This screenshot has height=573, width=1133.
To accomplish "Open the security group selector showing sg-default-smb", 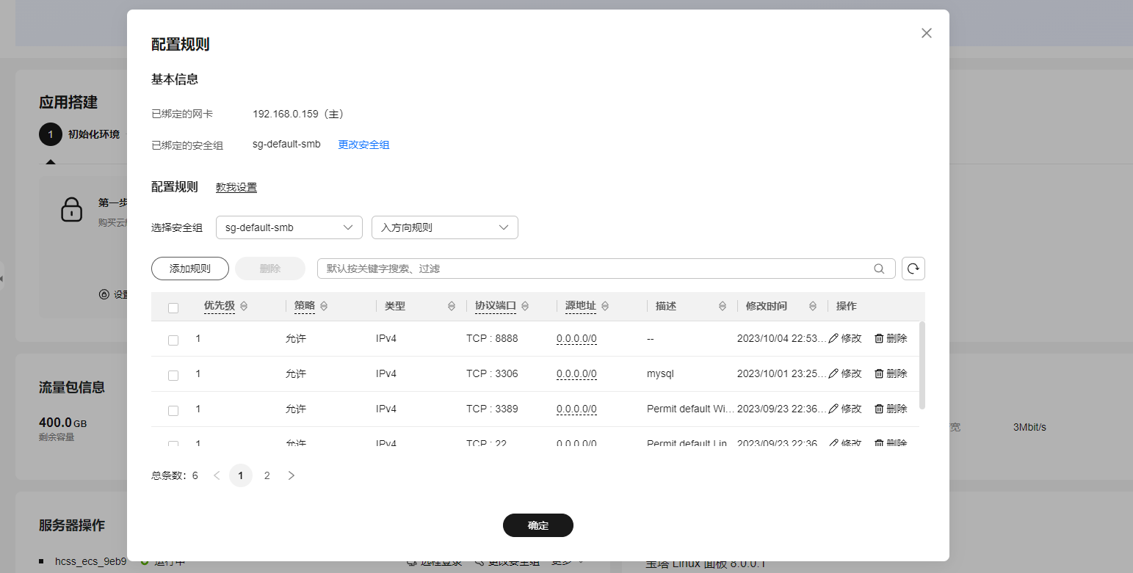I will (289, 227).
